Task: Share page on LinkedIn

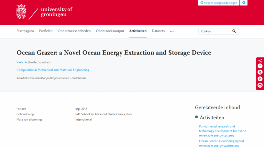Action: pos(260,79)
